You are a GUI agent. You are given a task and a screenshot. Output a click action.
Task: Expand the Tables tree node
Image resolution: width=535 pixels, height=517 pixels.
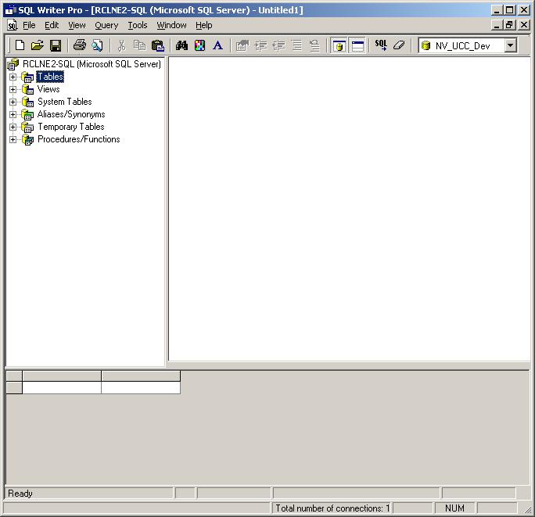tap(13, 77)
